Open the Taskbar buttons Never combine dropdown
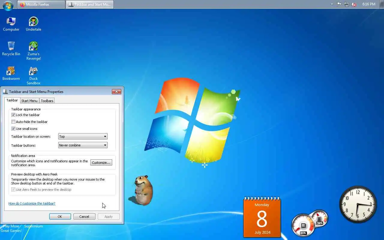384x240 pixels. 83,145
